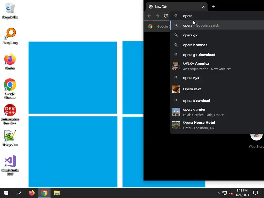Choose the 'opera download' suggestion

point(217,101)
